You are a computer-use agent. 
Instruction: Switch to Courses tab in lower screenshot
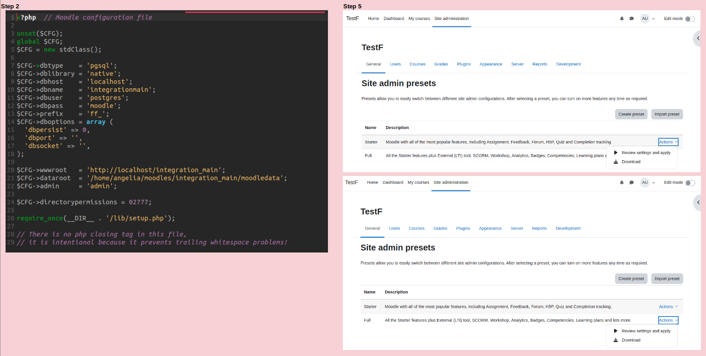(x=417, y=228)
